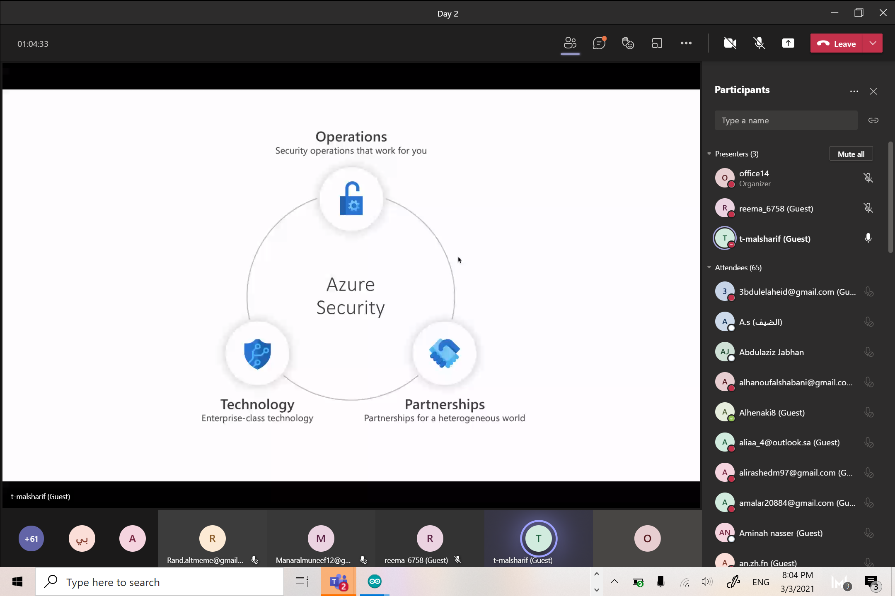Image resolution: width=895 pixels, height=596 pixels.
Task: Open the Show participants icon
Action: pos(570,43)
